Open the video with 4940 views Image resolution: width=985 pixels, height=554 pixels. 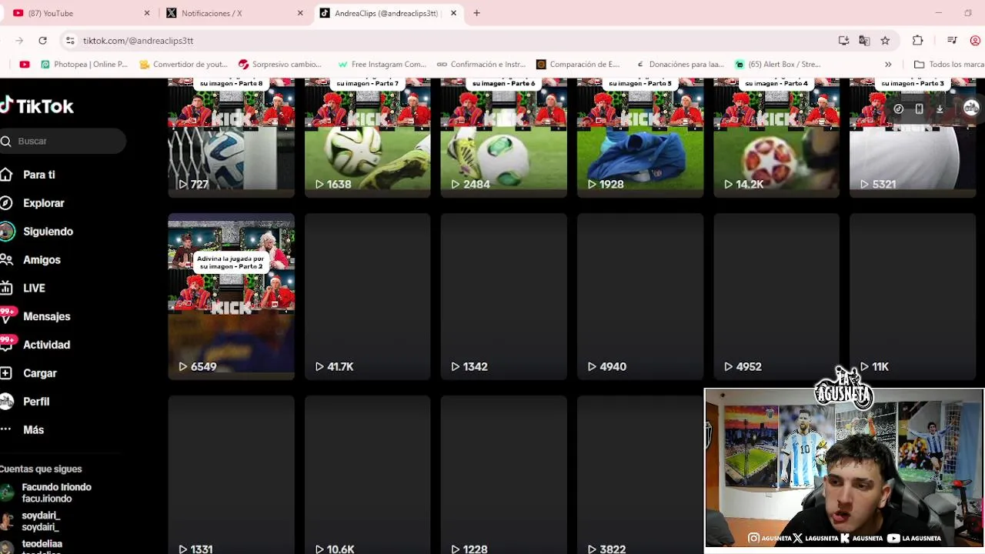point(639,296)
